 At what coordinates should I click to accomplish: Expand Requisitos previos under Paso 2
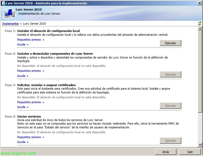(x=31, y=71)
